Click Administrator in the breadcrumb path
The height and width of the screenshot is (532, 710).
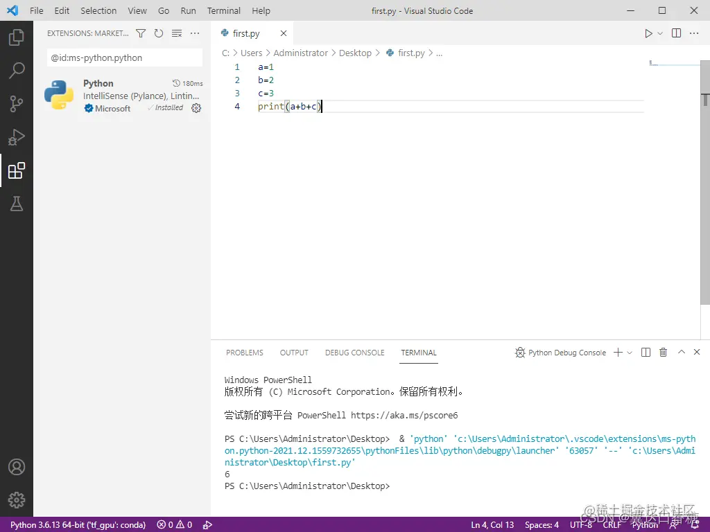301,53
